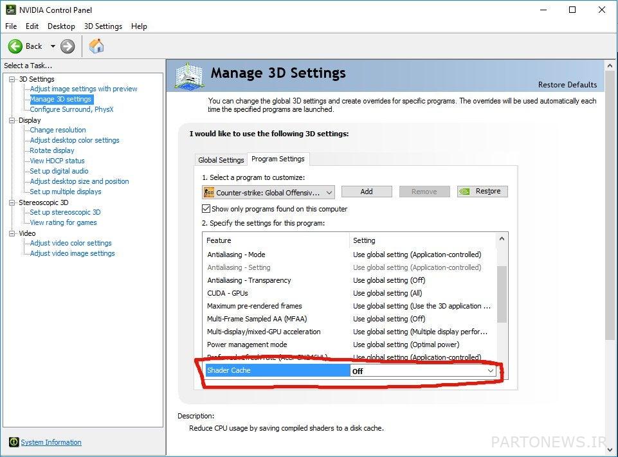This screenshot has height=457, width=618.
Task: Open View HDCP status
Action: 57,161
